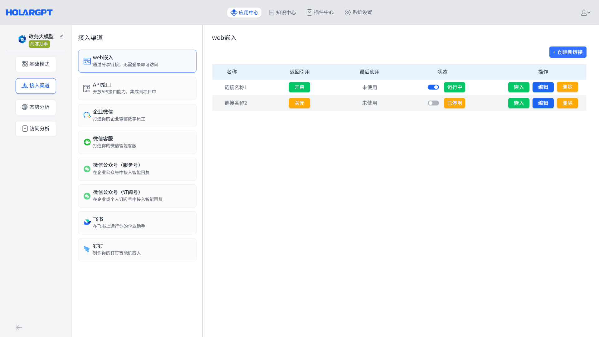Click 编辑 for 链接名称2
This screenshot has width=599, height=337.
coord(543,103)
